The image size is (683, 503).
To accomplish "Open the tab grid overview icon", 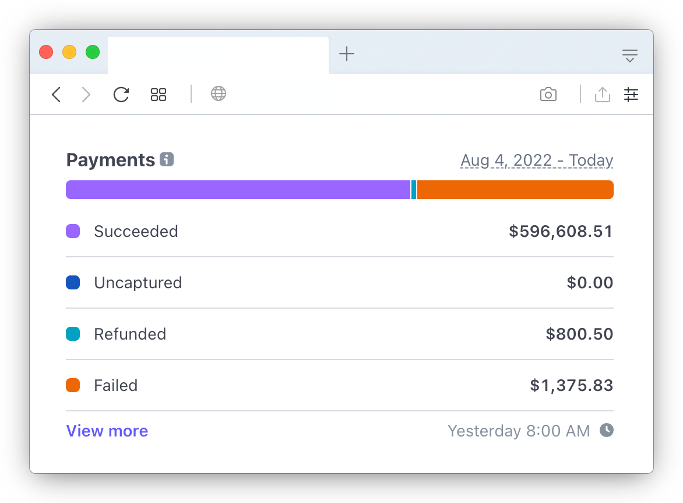I will click(159, 95).
